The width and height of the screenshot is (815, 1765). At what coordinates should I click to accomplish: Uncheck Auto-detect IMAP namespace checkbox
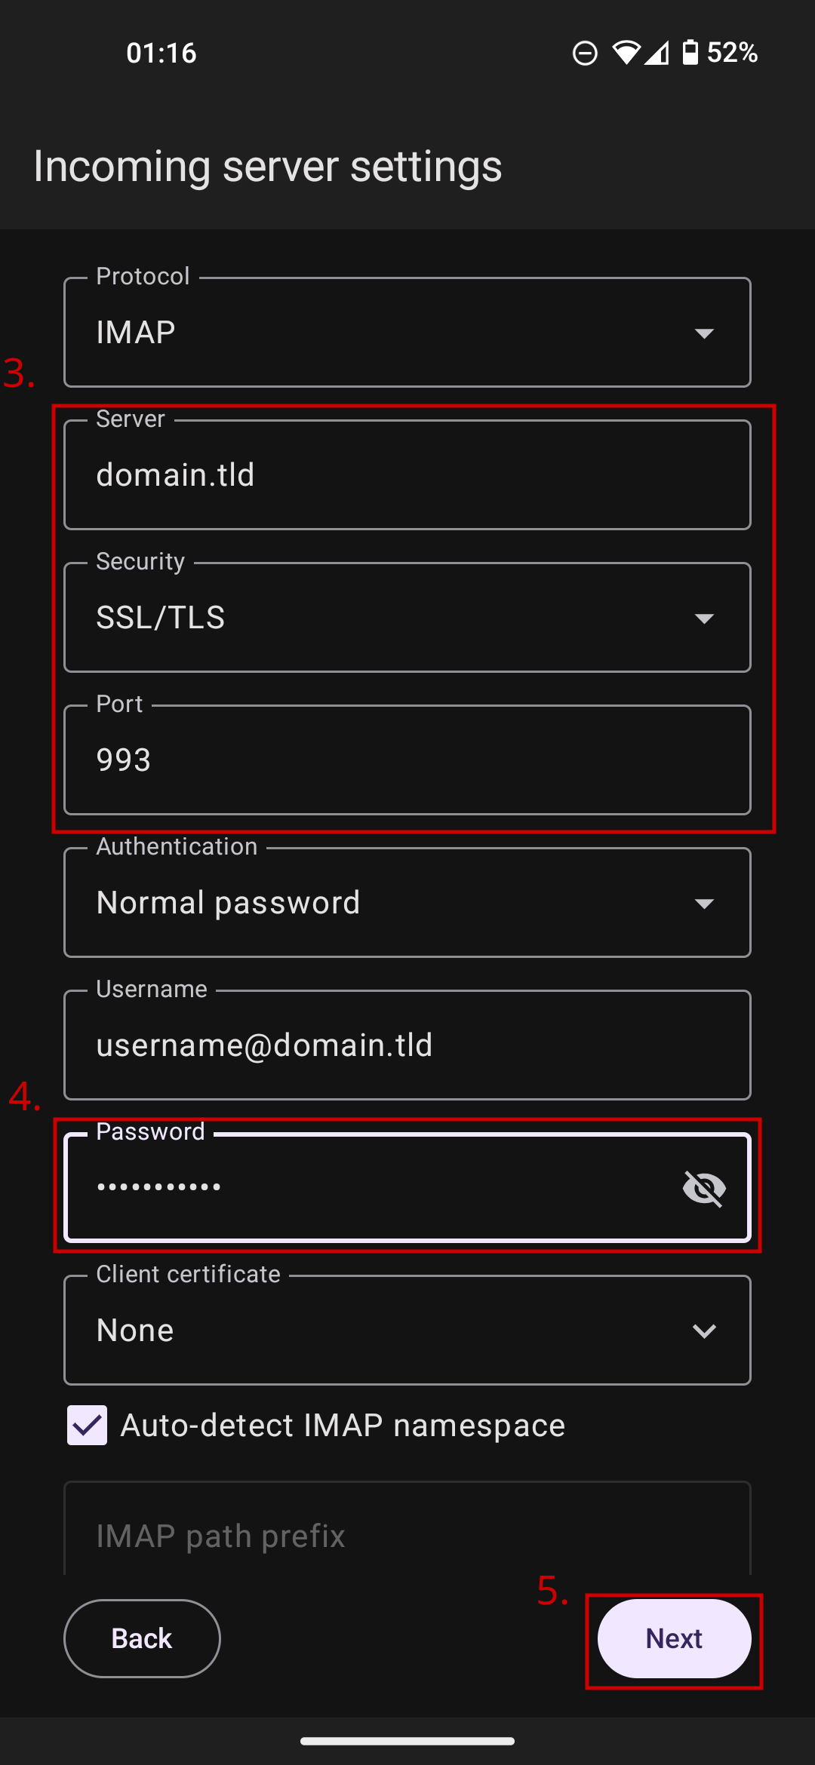pyautogui.click(x=88, y=1425)
